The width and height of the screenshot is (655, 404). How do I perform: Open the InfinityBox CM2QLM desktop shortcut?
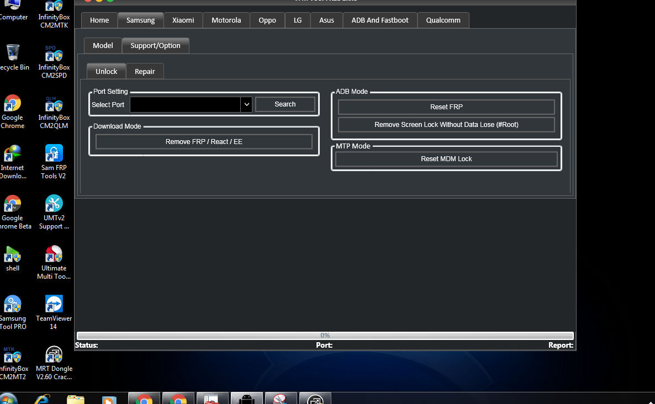coord(54,112)
